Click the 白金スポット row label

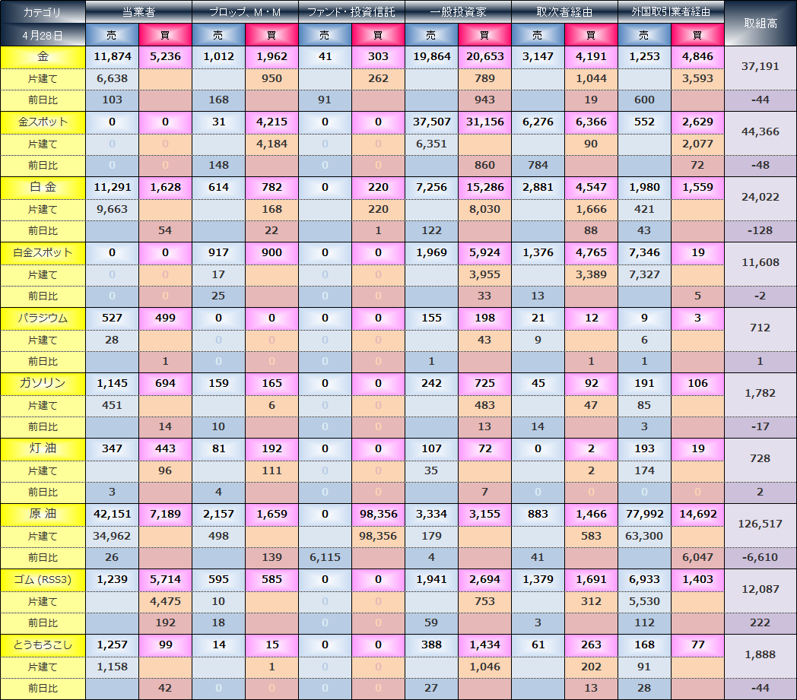[43, 253]
